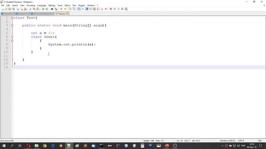This screenshot has width=266, height=149.
Task: Toggle Show All Characters pilcrow icon
Action: (x=83, y=9)
